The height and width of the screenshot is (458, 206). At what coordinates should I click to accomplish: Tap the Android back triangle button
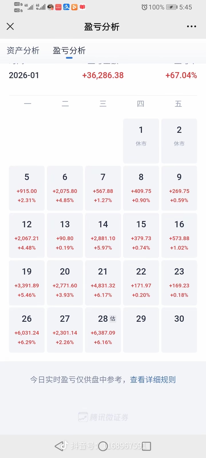[59, 446]
